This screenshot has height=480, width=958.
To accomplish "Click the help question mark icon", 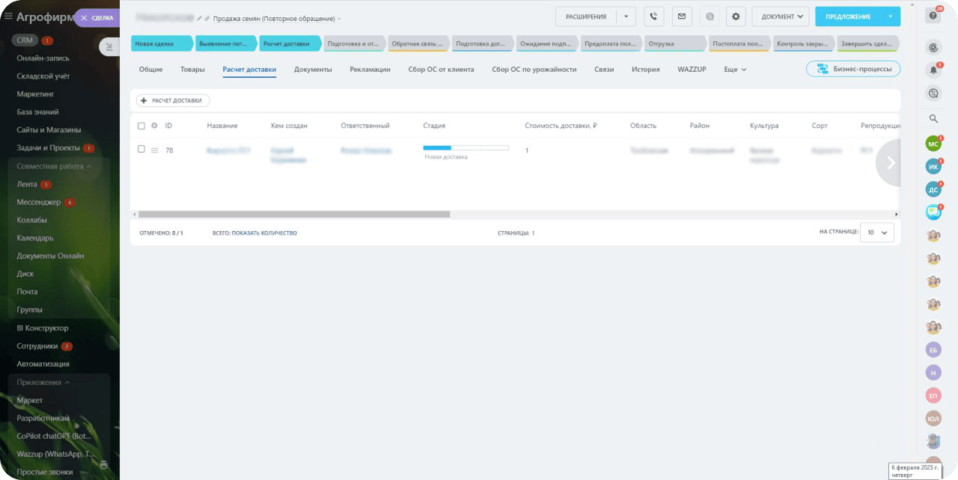I will (x=933, y=16).
